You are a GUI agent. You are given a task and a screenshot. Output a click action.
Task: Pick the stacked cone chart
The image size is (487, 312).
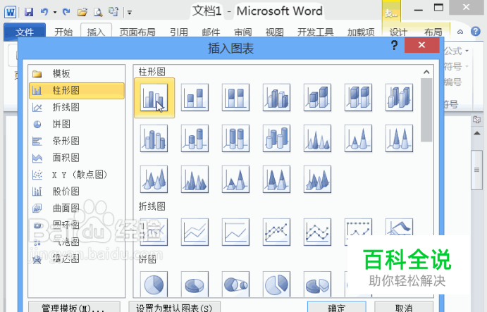[x=359, y=139]
